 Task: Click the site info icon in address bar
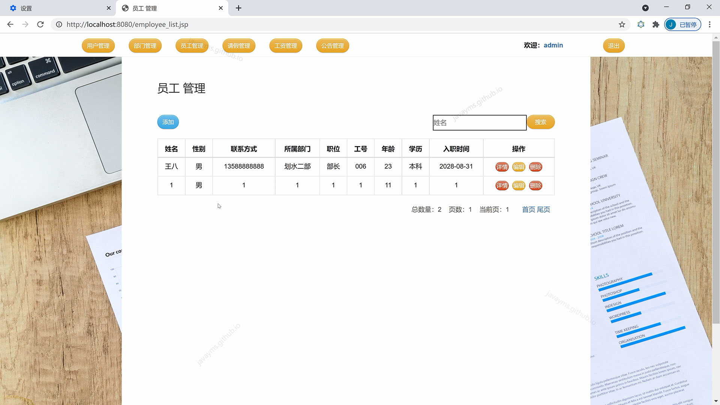[59, 24]
